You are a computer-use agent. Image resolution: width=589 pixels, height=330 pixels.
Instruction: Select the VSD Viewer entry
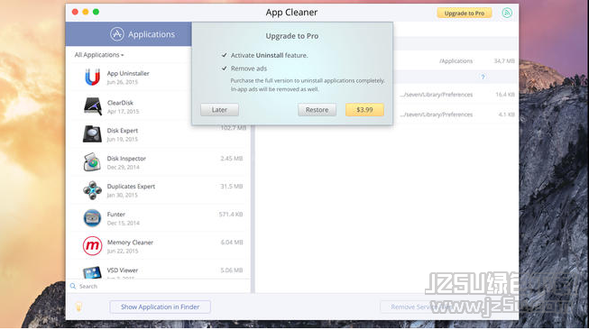click(x=158, y=270)
